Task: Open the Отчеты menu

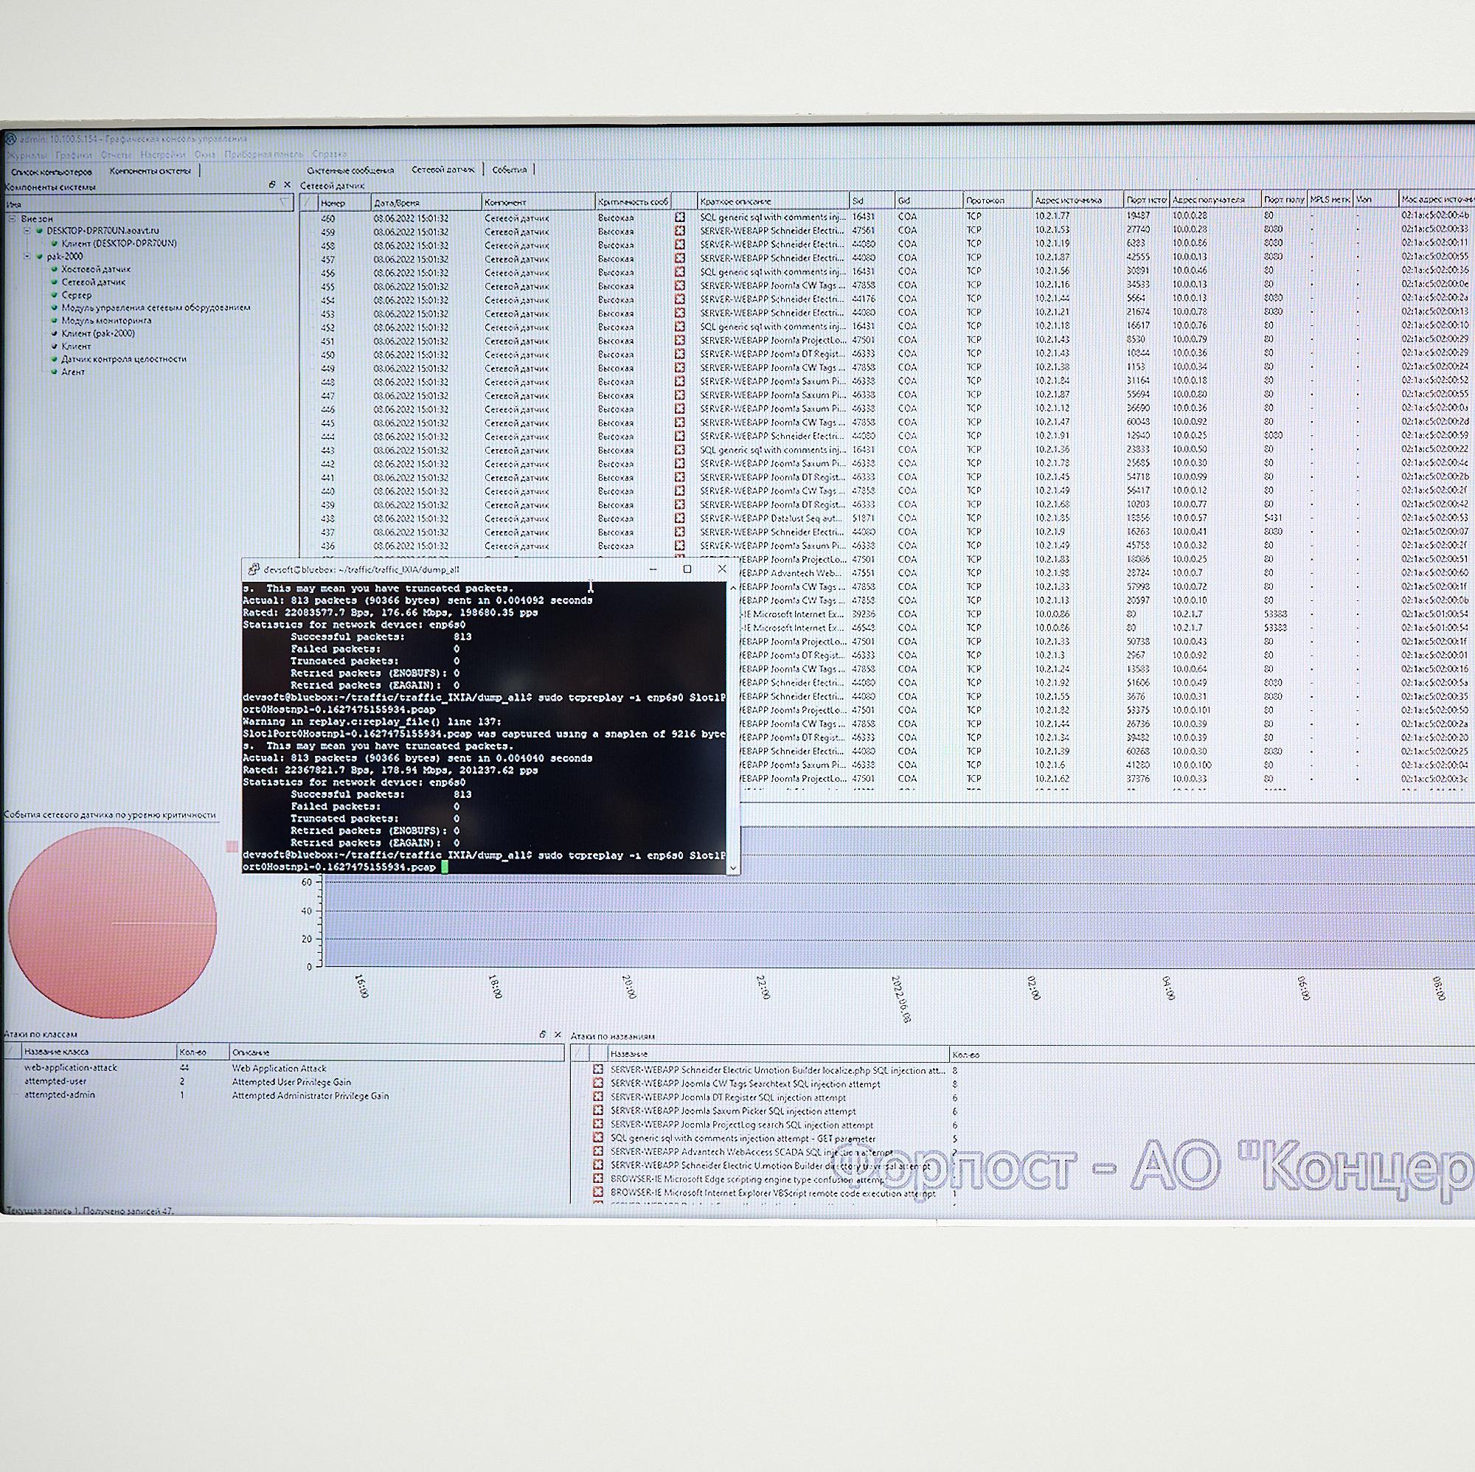Action: 116,154
